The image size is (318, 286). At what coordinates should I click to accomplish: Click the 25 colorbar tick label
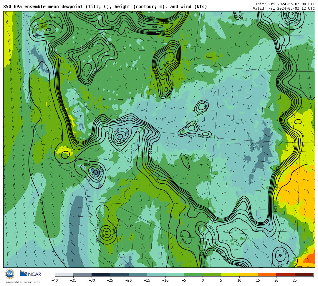(295, 280)
